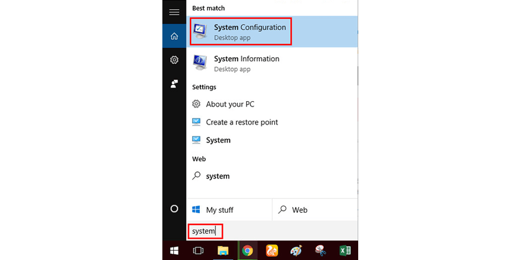520x260 pixels.
Task: Switch to the Web search filter
Action: 315,210
